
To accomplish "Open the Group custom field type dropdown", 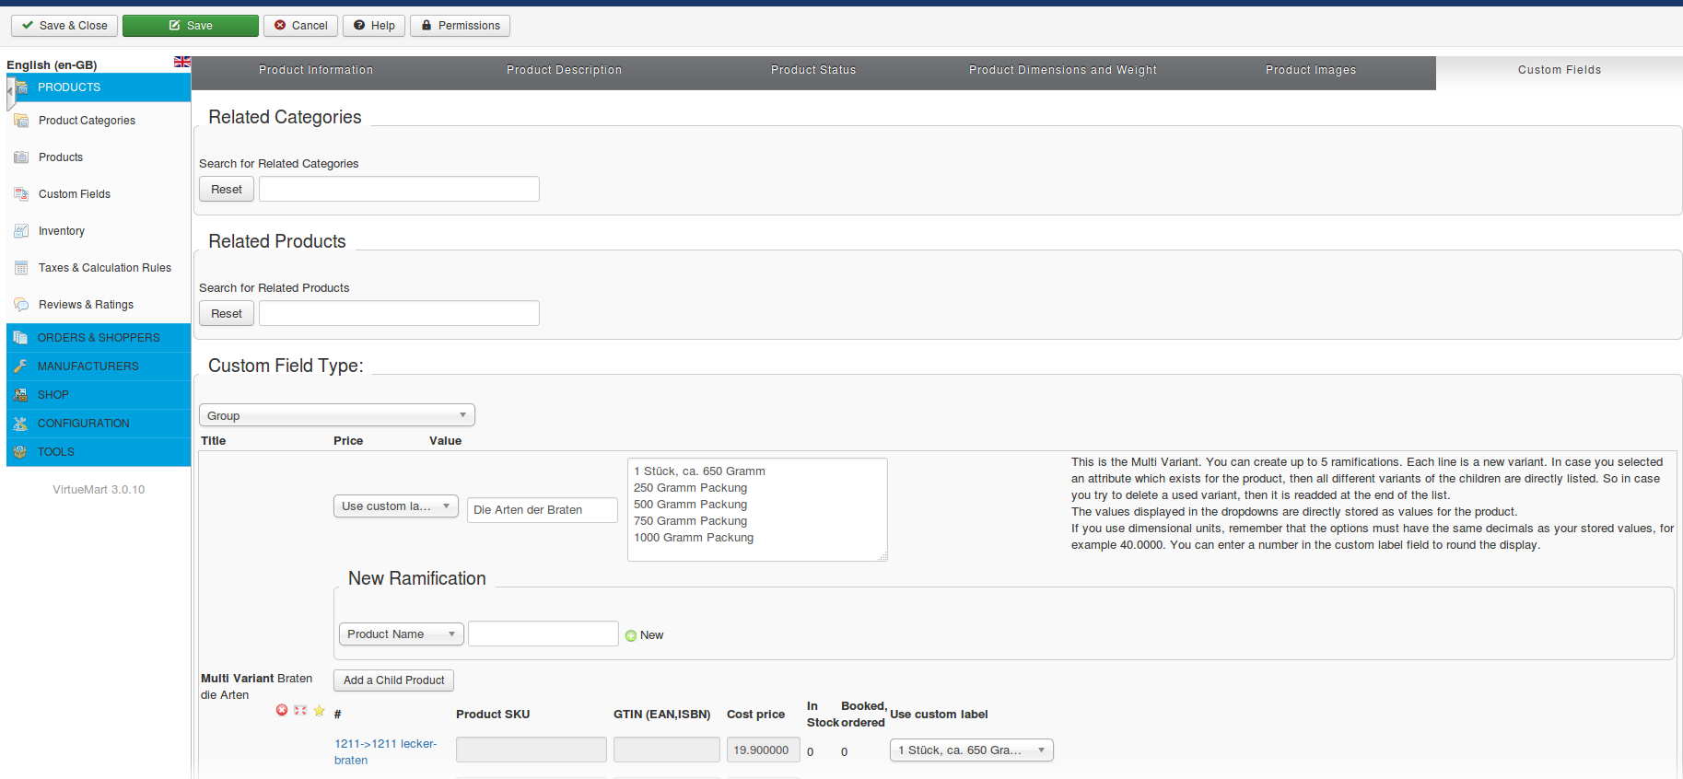I will [336, 415].
